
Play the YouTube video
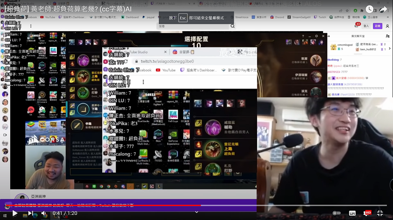pos(15,213)
